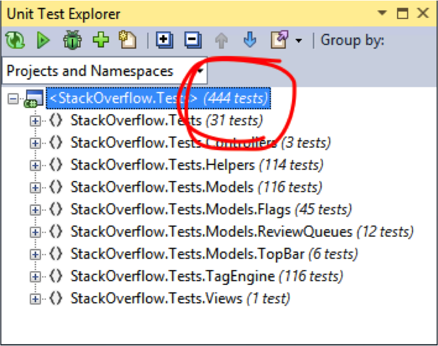Select StackOverflow.Tests.TagEngine (116 tests) row
The height and width of the screenshot is (346, 438).
tap(207, 276)
